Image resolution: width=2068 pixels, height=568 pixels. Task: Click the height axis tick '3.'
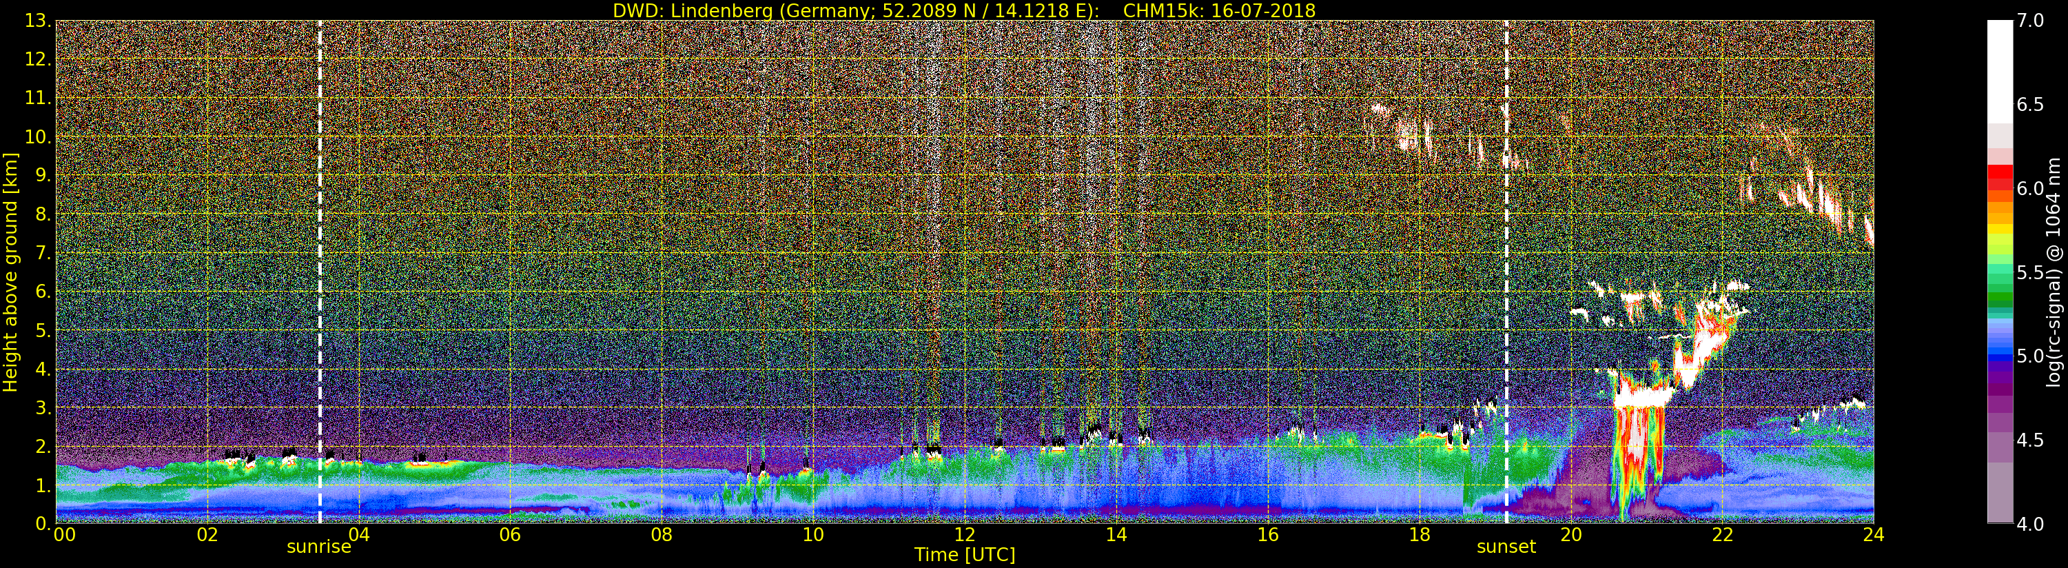click(x=43, y=408)
